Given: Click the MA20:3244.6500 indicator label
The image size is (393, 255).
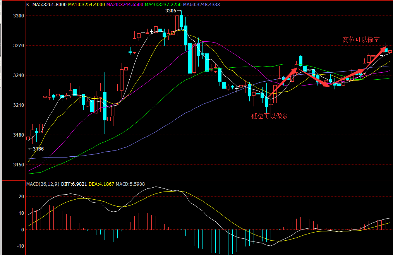Looking at the screenshot, I should [x=125, y=5].
